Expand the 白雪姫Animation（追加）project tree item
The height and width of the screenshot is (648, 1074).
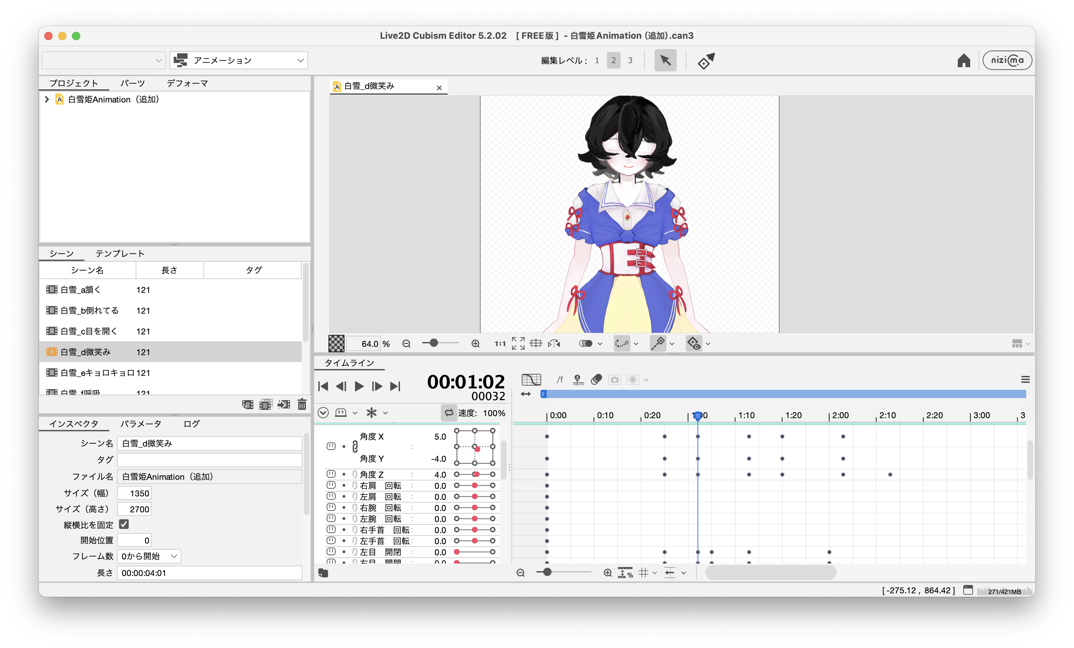click(47, 99)
